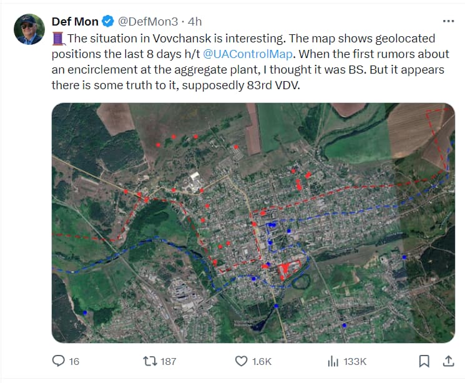Screen dimensions: 465x383
Task: Click the tweet text about Vovchansk
Action: point(250,62)
